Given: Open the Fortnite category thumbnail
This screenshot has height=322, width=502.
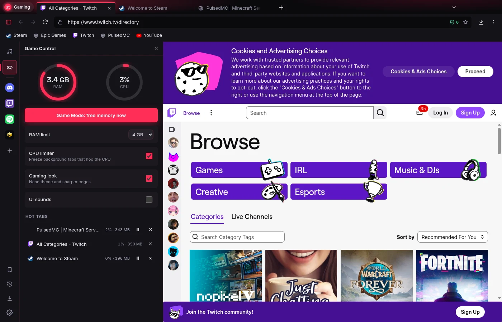Looking at the screenshot, I should pos(452,275).
